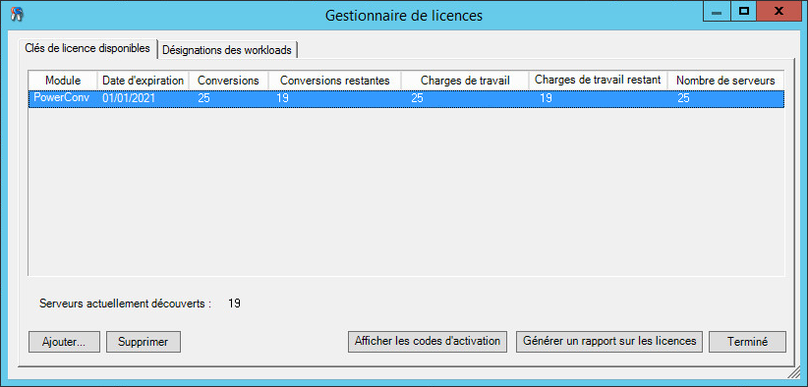This screenshot has width=808, height=387.
Task: Switch to Désignations des workloads tab
Action: click(x=227, y=50)
